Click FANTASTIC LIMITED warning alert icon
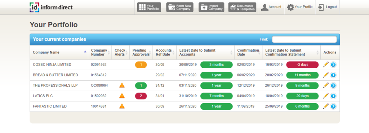Screen dimensions: 369x133 [x=122, y=106]
